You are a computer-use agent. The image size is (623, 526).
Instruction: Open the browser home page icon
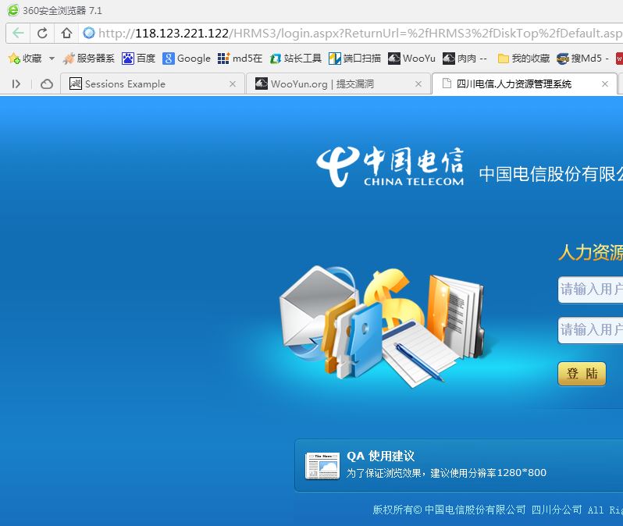[x=66, y=33]
